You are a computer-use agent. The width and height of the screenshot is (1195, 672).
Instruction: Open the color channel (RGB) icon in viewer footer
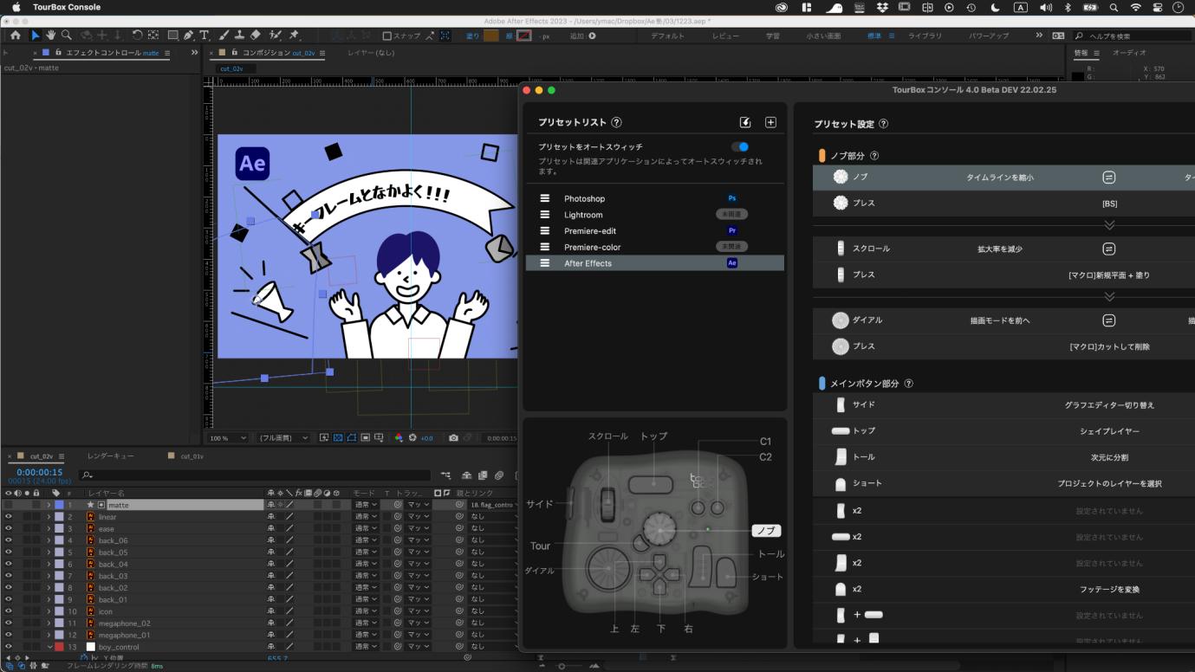[399, 438]
